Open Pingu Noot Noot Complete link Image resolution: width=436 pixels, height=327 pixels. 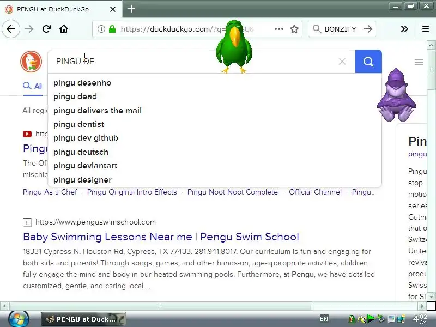pos(233,192)
